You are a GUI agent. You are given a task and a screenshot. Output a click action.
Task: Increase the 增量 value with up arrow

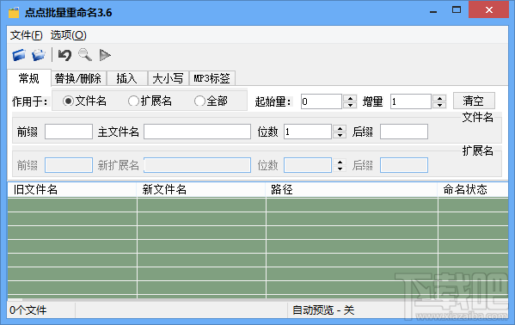click(439, 98)
